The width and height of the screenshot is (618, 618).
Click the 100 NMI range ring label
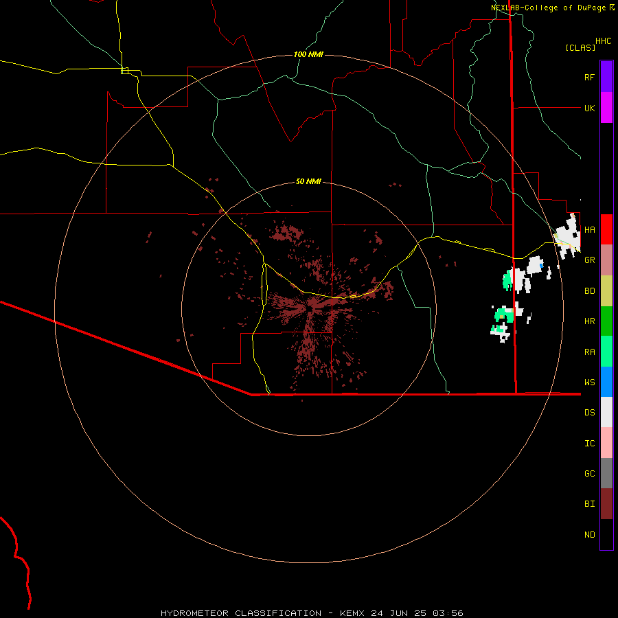308,54
